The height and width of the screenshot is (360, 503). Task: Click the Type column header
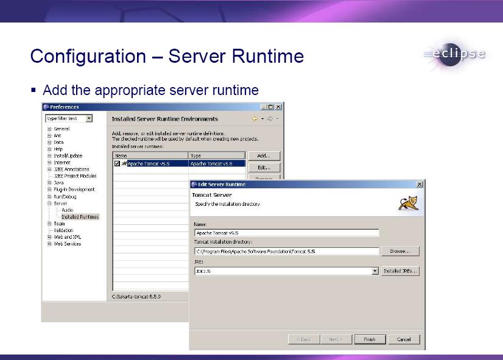(217, 155)
